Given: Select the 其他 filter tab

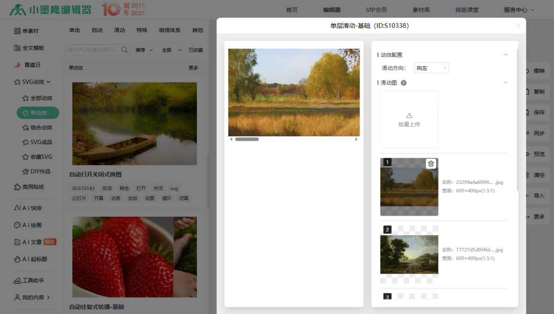Looking at the screenshot, I should pyautogui.click(x=197, y=30).
